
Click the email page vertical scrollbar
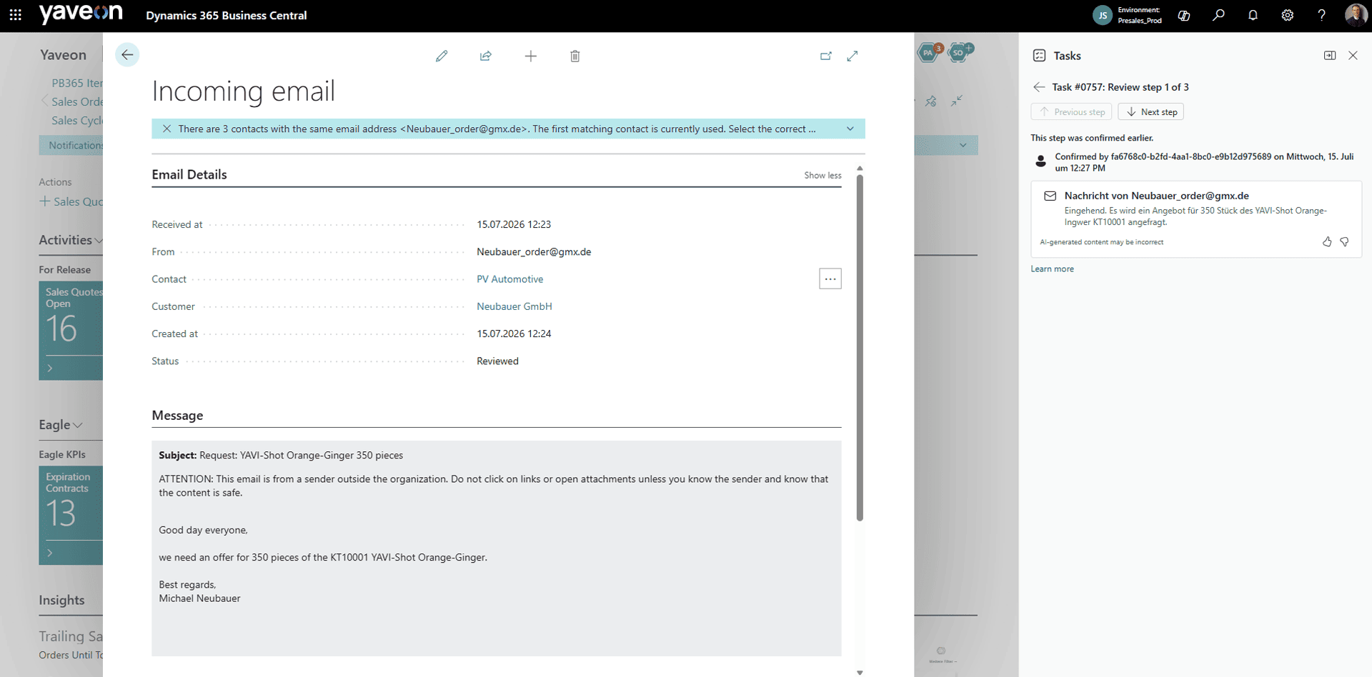[860, 348]
